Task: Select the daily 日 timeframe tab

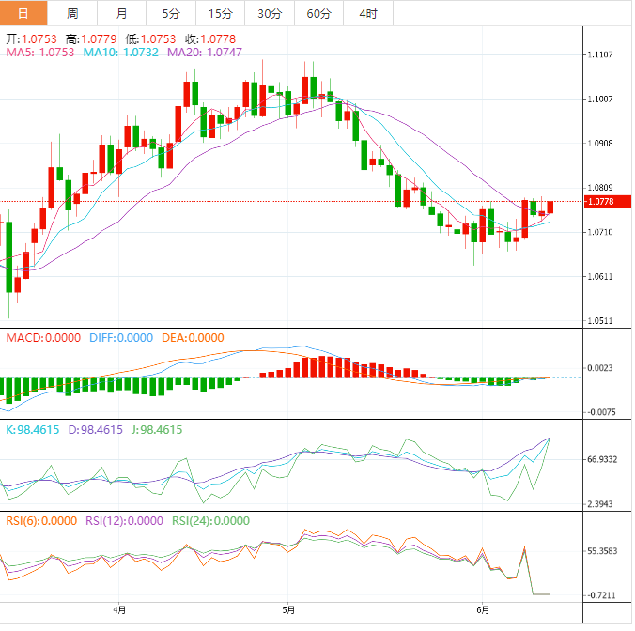Action: [23, 13]
